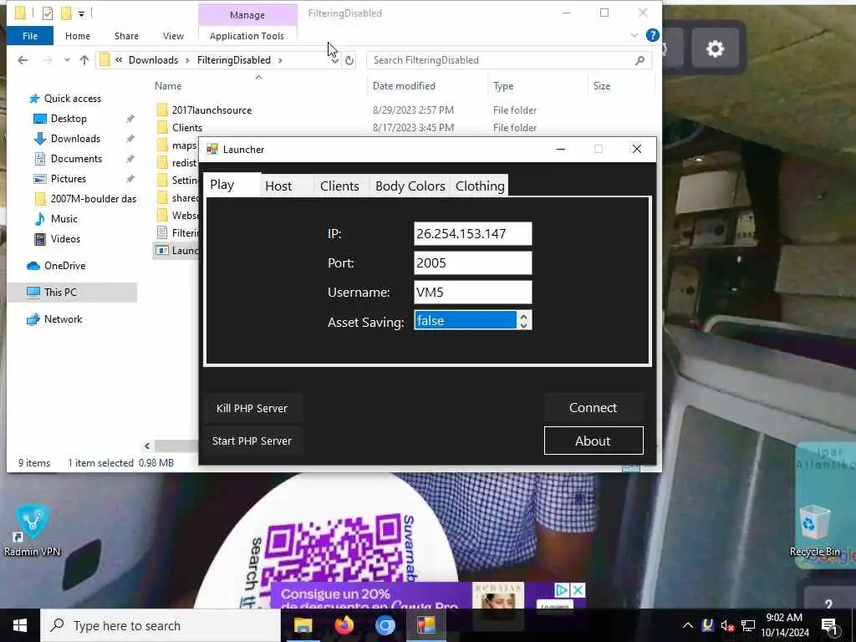Open 2007M-boulder das folder in sidebar
The height and width of the screenshot is (642, 856).
[93, 199]
